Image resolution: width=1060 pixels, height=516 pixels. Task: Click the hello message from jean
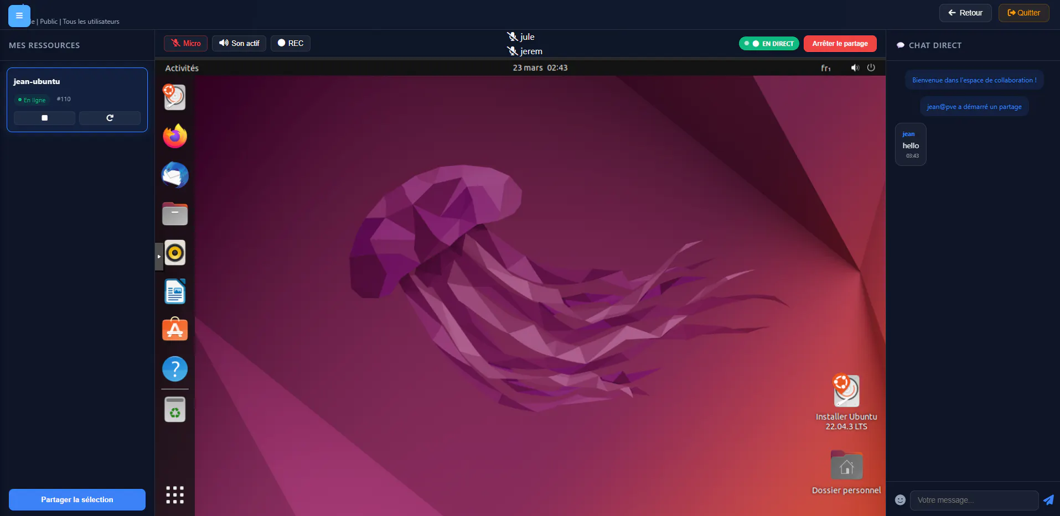[911, 144]
